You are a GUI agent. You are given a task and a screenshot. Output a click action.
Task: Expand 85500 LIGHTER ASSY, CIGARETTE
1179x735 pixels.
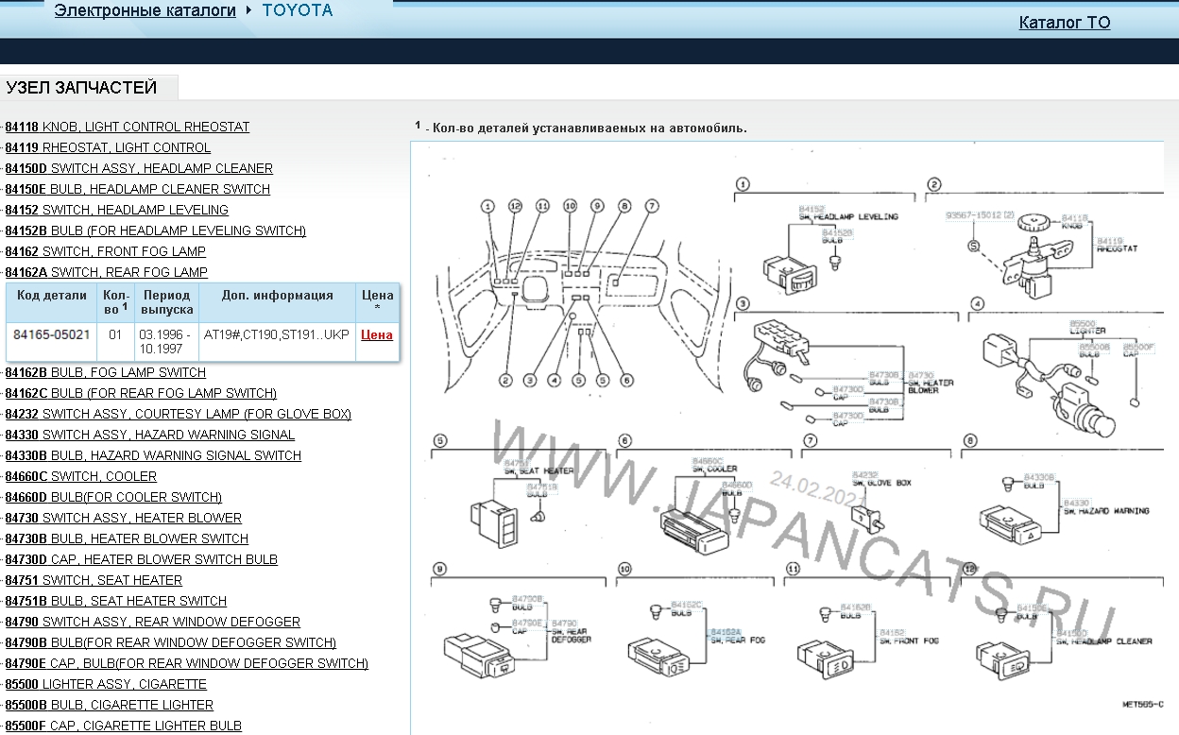pos(105,684)
